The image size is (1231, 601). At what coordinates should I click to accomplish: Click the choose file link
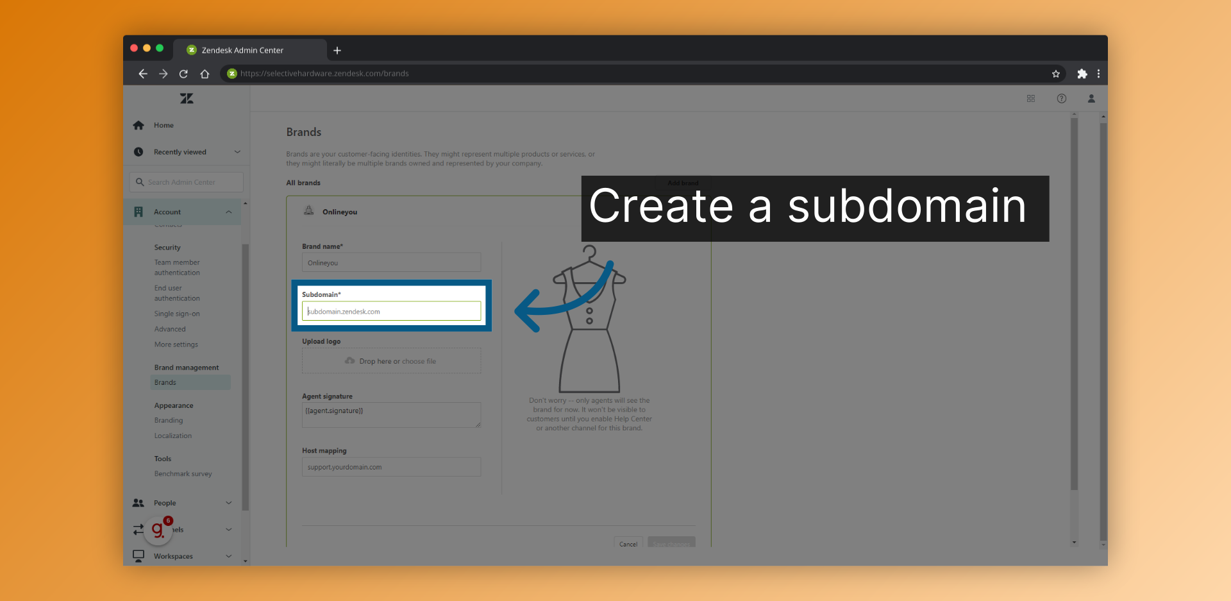(419, 361)
